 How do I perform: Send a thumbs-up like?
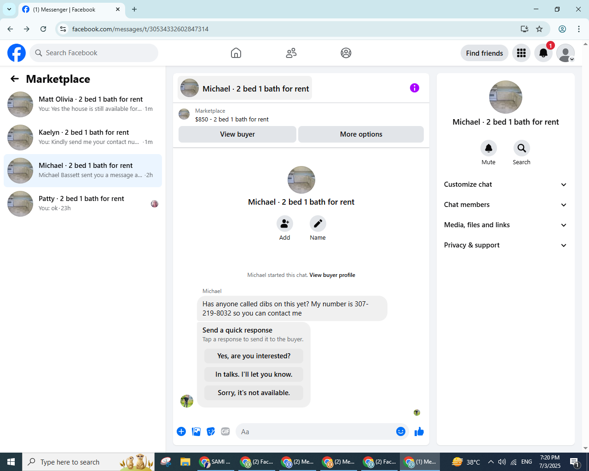pos(419,431)
